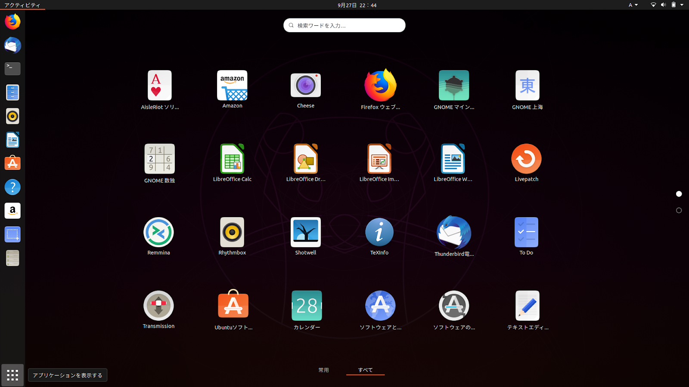Launch the Amazon app icon in grid
689x387 pixels.
[232, 86]
